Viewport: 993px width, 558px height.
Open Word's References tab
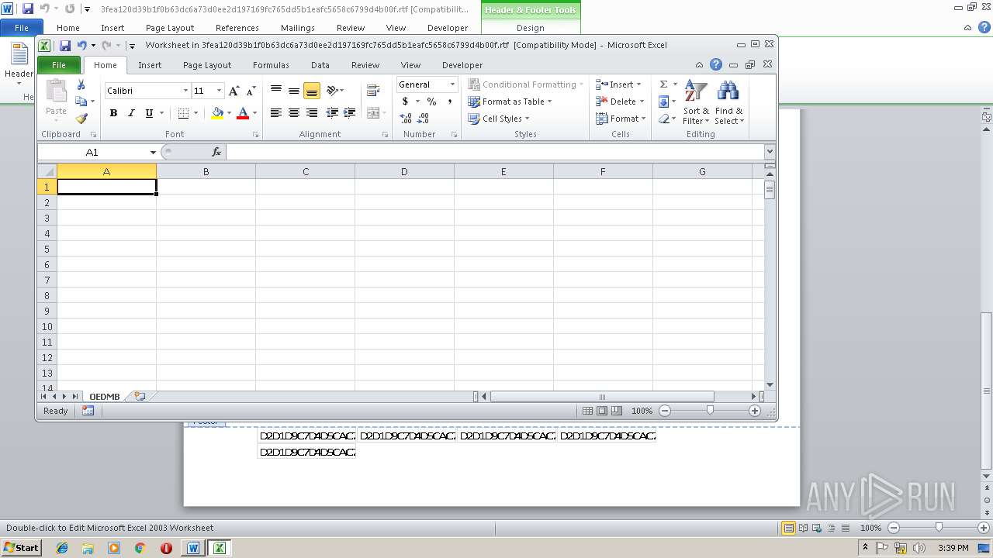[x=237, y=28]
